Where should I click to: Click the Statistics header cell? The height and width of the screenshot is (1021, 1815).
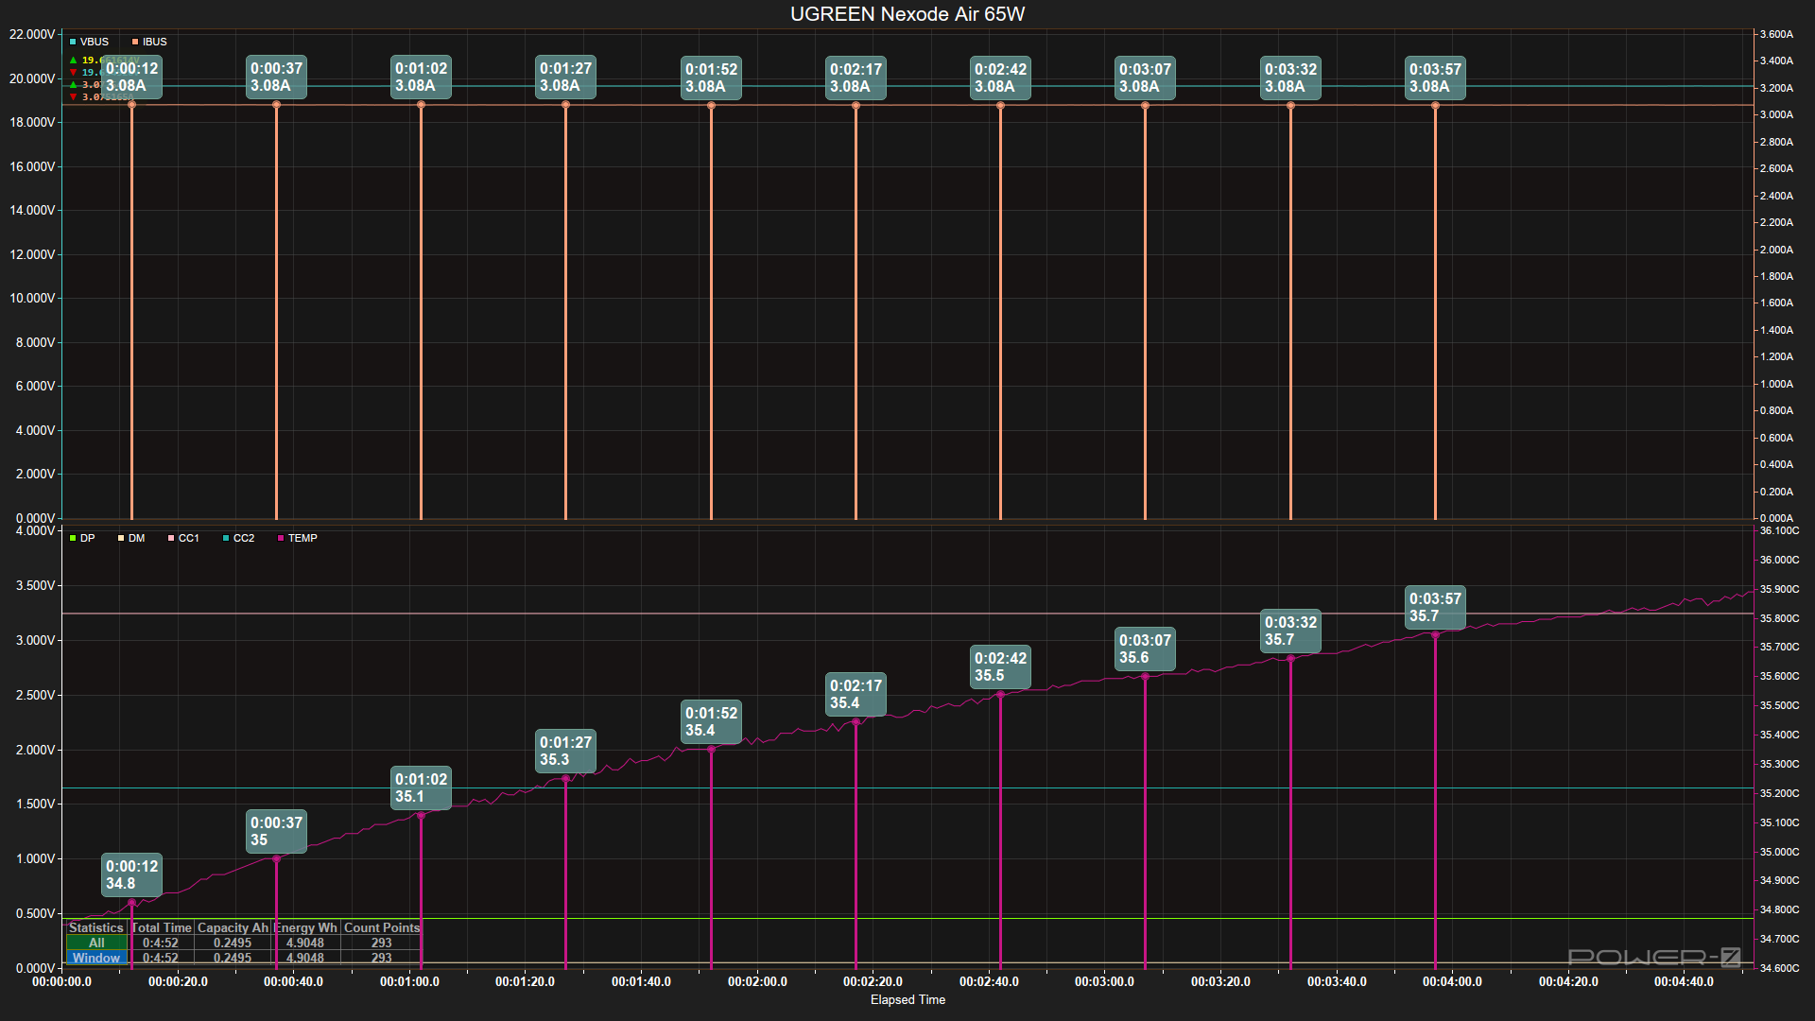(96, 927)
